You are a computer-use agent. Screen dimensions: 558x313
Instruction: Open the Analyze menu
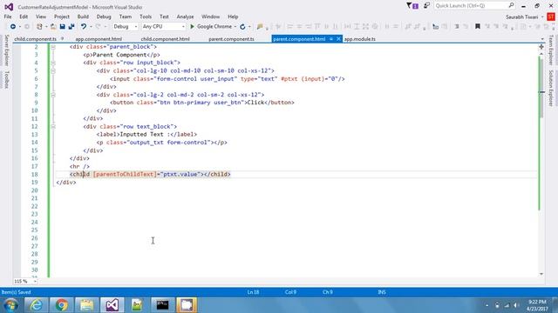point(185,17)
